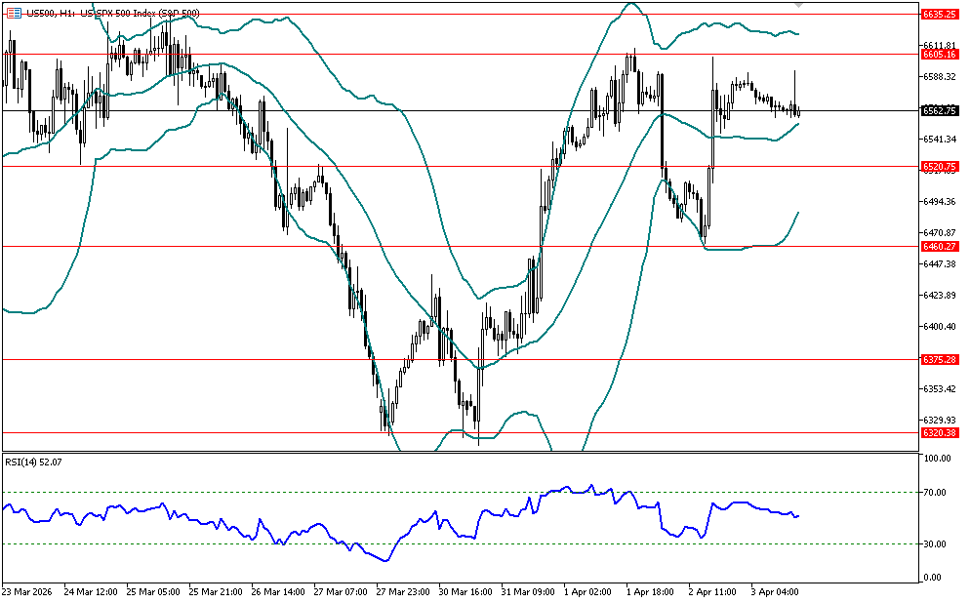This screenshot has height=603, width=970.
Task: Click the 3 Apr 04:00 time axis label
Action: [x=775, y=592]
